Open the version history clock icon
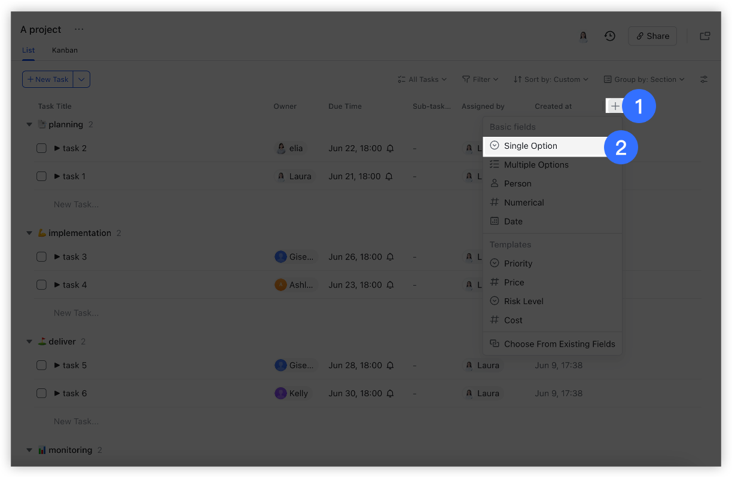This screenshot has width=732, height=478. (609, 36)
